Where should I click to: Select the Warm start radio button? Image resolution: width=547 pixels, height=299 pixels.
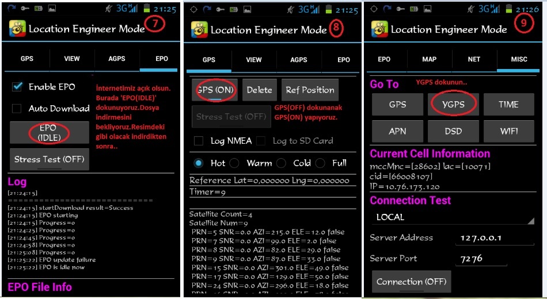[x=235, y=163]
